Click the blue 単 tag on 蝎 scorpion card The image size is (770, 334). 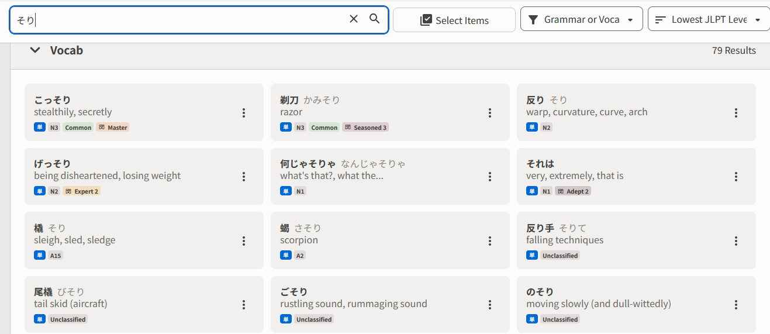(x=286, y=256)
